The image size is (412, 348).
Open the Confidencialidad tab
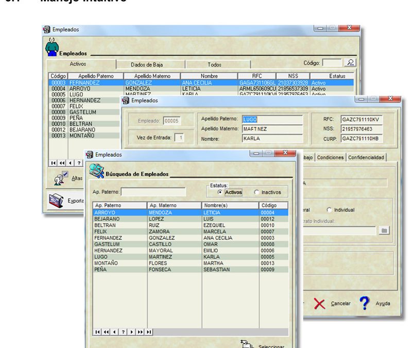click(x=366, y=157)
